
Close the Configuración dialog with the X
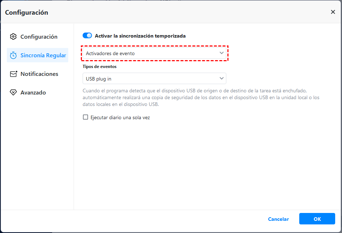pos(333,12)
